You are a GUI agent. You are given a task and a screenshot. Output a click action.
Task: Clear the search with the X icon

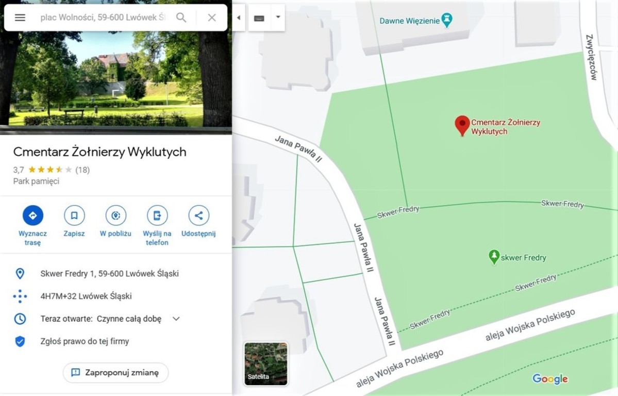coord(212,18)
